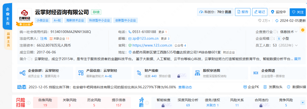Screen dimensions: 307x109
Task: Expand analysis row with blue arrow
Action: 302,103
